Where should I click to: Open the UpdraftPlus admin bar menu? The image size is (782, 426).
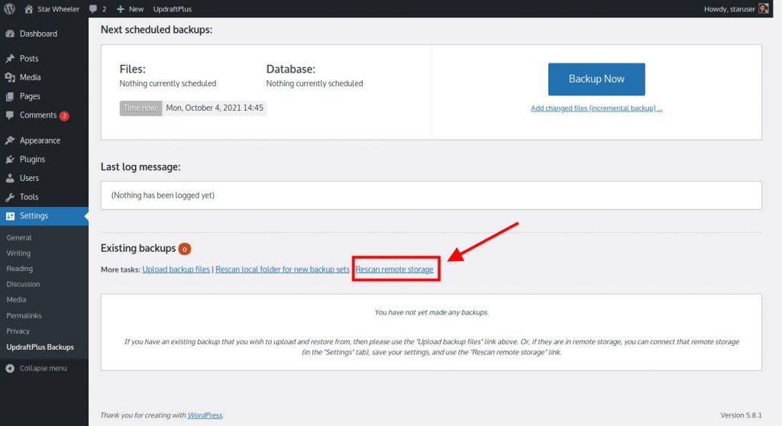172,9
